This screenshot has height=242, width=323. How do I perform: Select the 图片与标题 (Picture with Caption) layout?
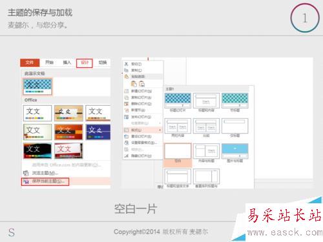pos(235,153)
